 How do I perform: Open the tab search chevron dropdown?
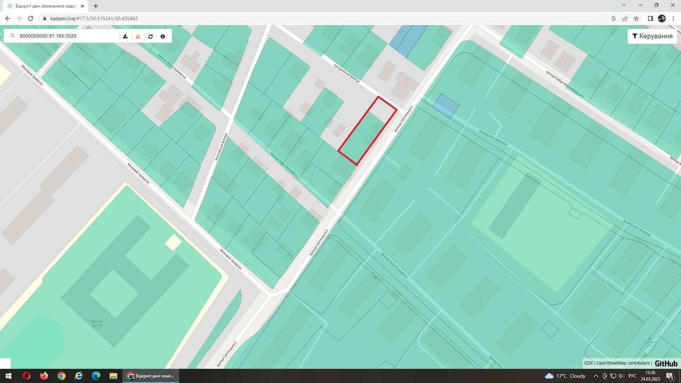pos(624,5)
